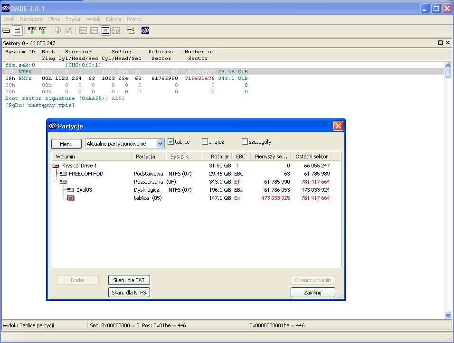
Task: Open the Dysk menu
Action: [x=9, y=19]
